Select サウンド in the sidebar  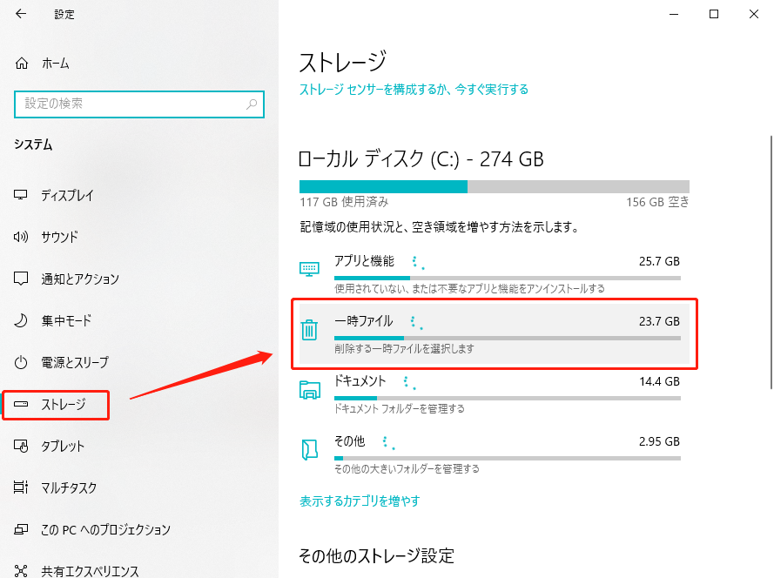coord(139,237)
